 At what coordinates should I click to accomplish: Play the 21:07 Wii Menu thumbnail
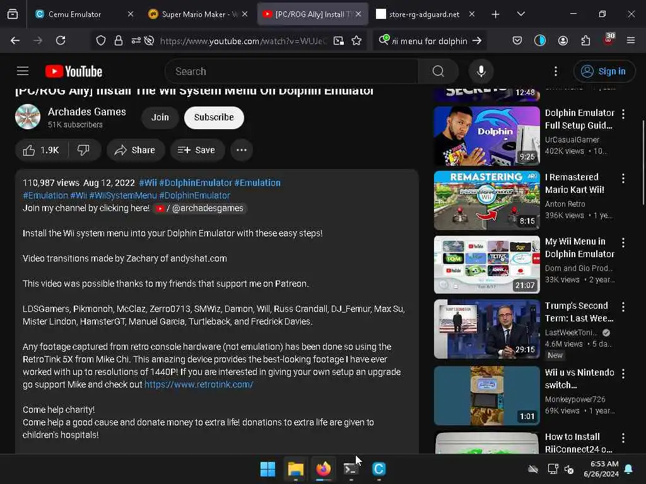tap(486, 265)
